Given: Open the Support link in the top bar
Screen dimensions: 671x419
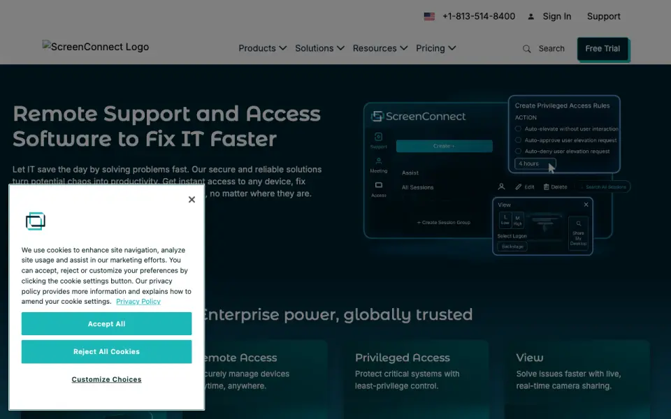Looking at the screenshot, I should 603,16.
